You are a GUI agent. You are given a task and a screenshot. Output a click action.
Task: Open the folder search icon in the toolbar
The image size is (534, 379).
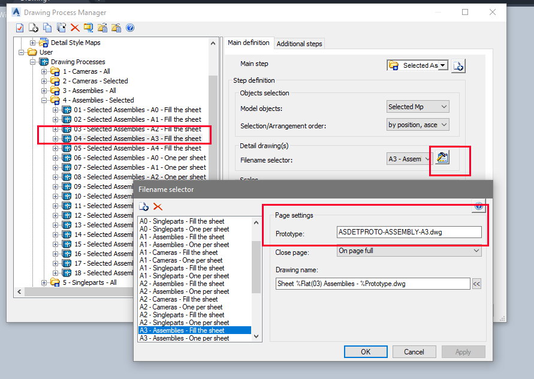[x=89, y=28]
